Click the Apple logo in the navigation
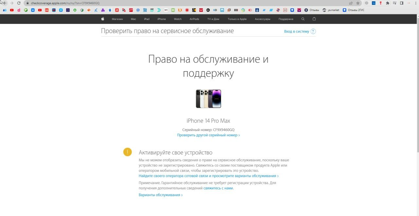Screen dimensions: 419x216 coord(102,19)
